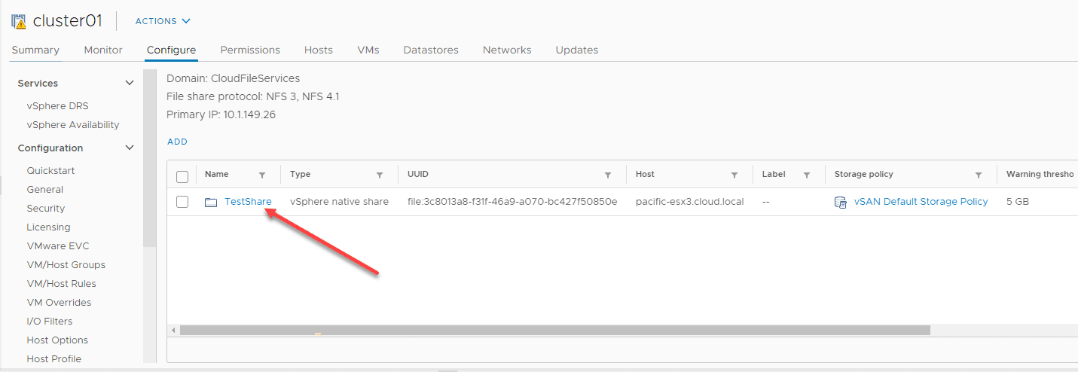The height and width of the screenshot is (372, 1078).
Task: Open vSphere Availability settings
Action: (73, 125)
